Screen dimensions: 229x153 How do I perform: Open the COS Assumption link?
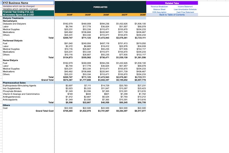(x=159, y=12)
